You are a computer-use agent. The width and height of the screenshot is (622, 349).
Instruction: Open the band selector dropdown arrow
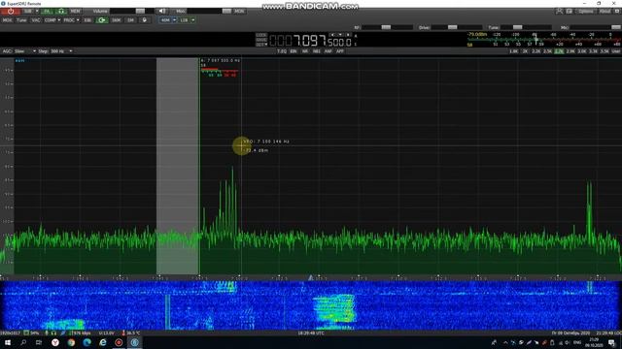(x=175, y=19)
